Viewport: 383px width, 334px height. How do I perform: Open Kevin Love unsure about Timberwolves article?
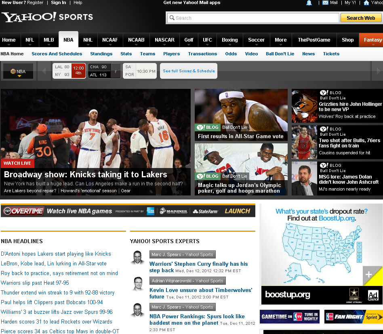pyautogui.click(x=201, y=293)
